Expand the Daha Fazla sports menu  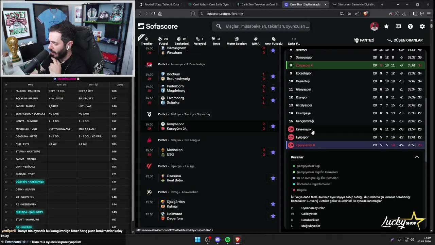tap(294, 41)
